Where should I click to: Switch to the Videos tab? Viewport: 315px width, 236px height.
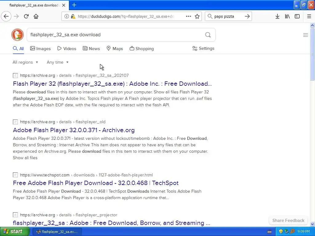[x=67, y=49]
